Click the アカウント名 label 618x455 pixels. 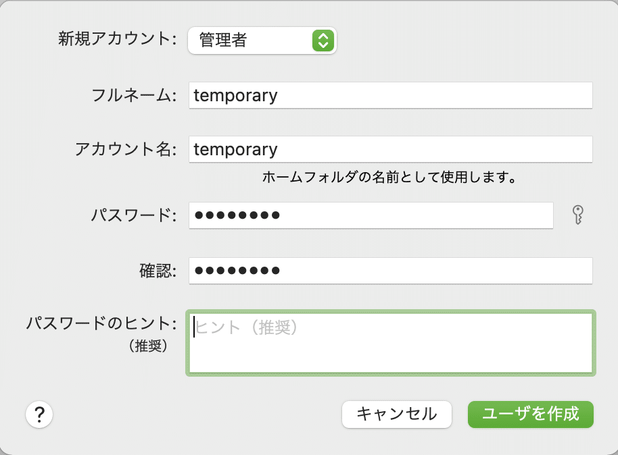coord(126,149)
